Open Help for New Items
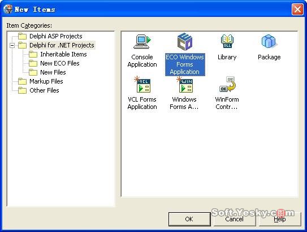 pyautogui.click(x=280, y=219)
